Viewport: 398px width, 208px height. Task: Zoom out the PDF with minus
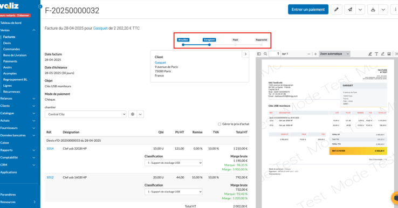(x=308, y=54)
